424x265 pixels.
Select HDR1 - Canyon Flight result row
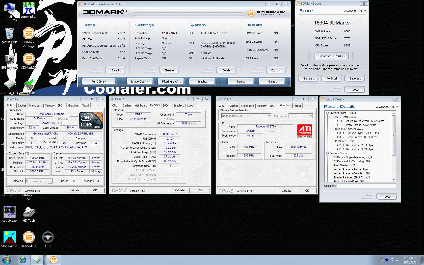click(x=358, y=133)
